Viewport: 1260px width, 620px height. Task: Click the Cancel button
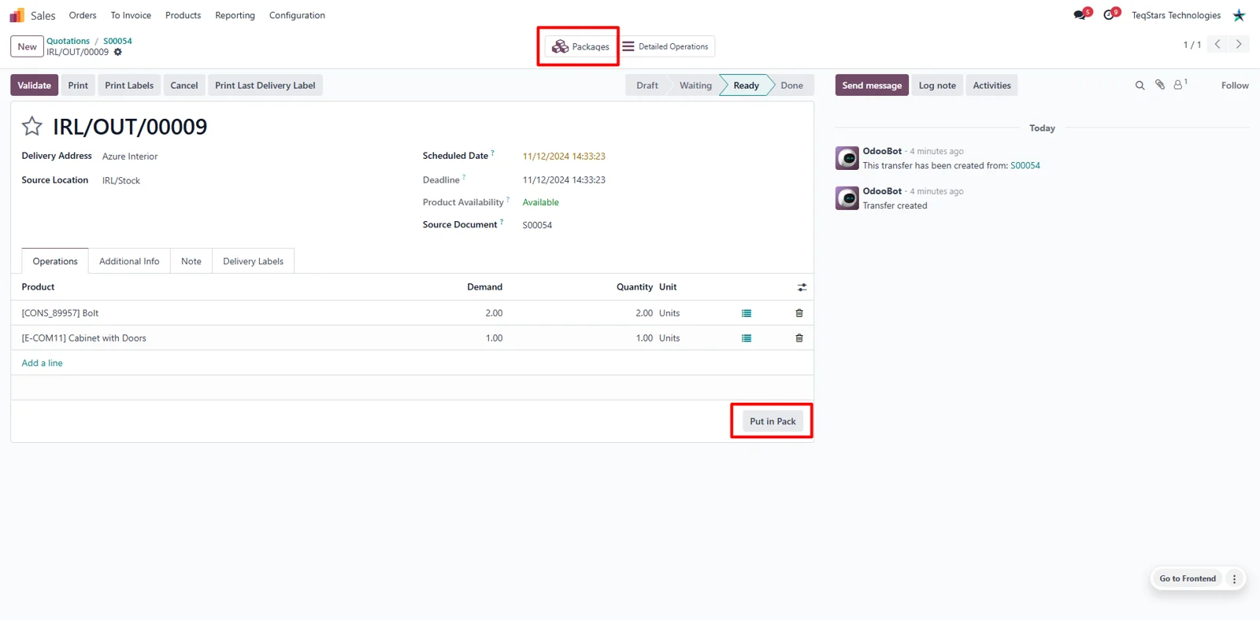click(x=184, y=85)
